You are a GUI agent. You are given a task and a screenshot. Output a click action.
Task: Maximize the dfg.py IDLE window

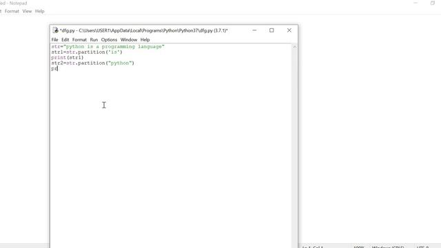tap(271, 30)
